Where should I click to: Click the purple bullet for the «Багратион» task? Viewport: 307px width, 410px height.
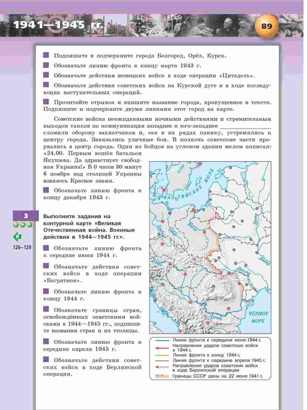pyautogui.click(x=46, y=266)
